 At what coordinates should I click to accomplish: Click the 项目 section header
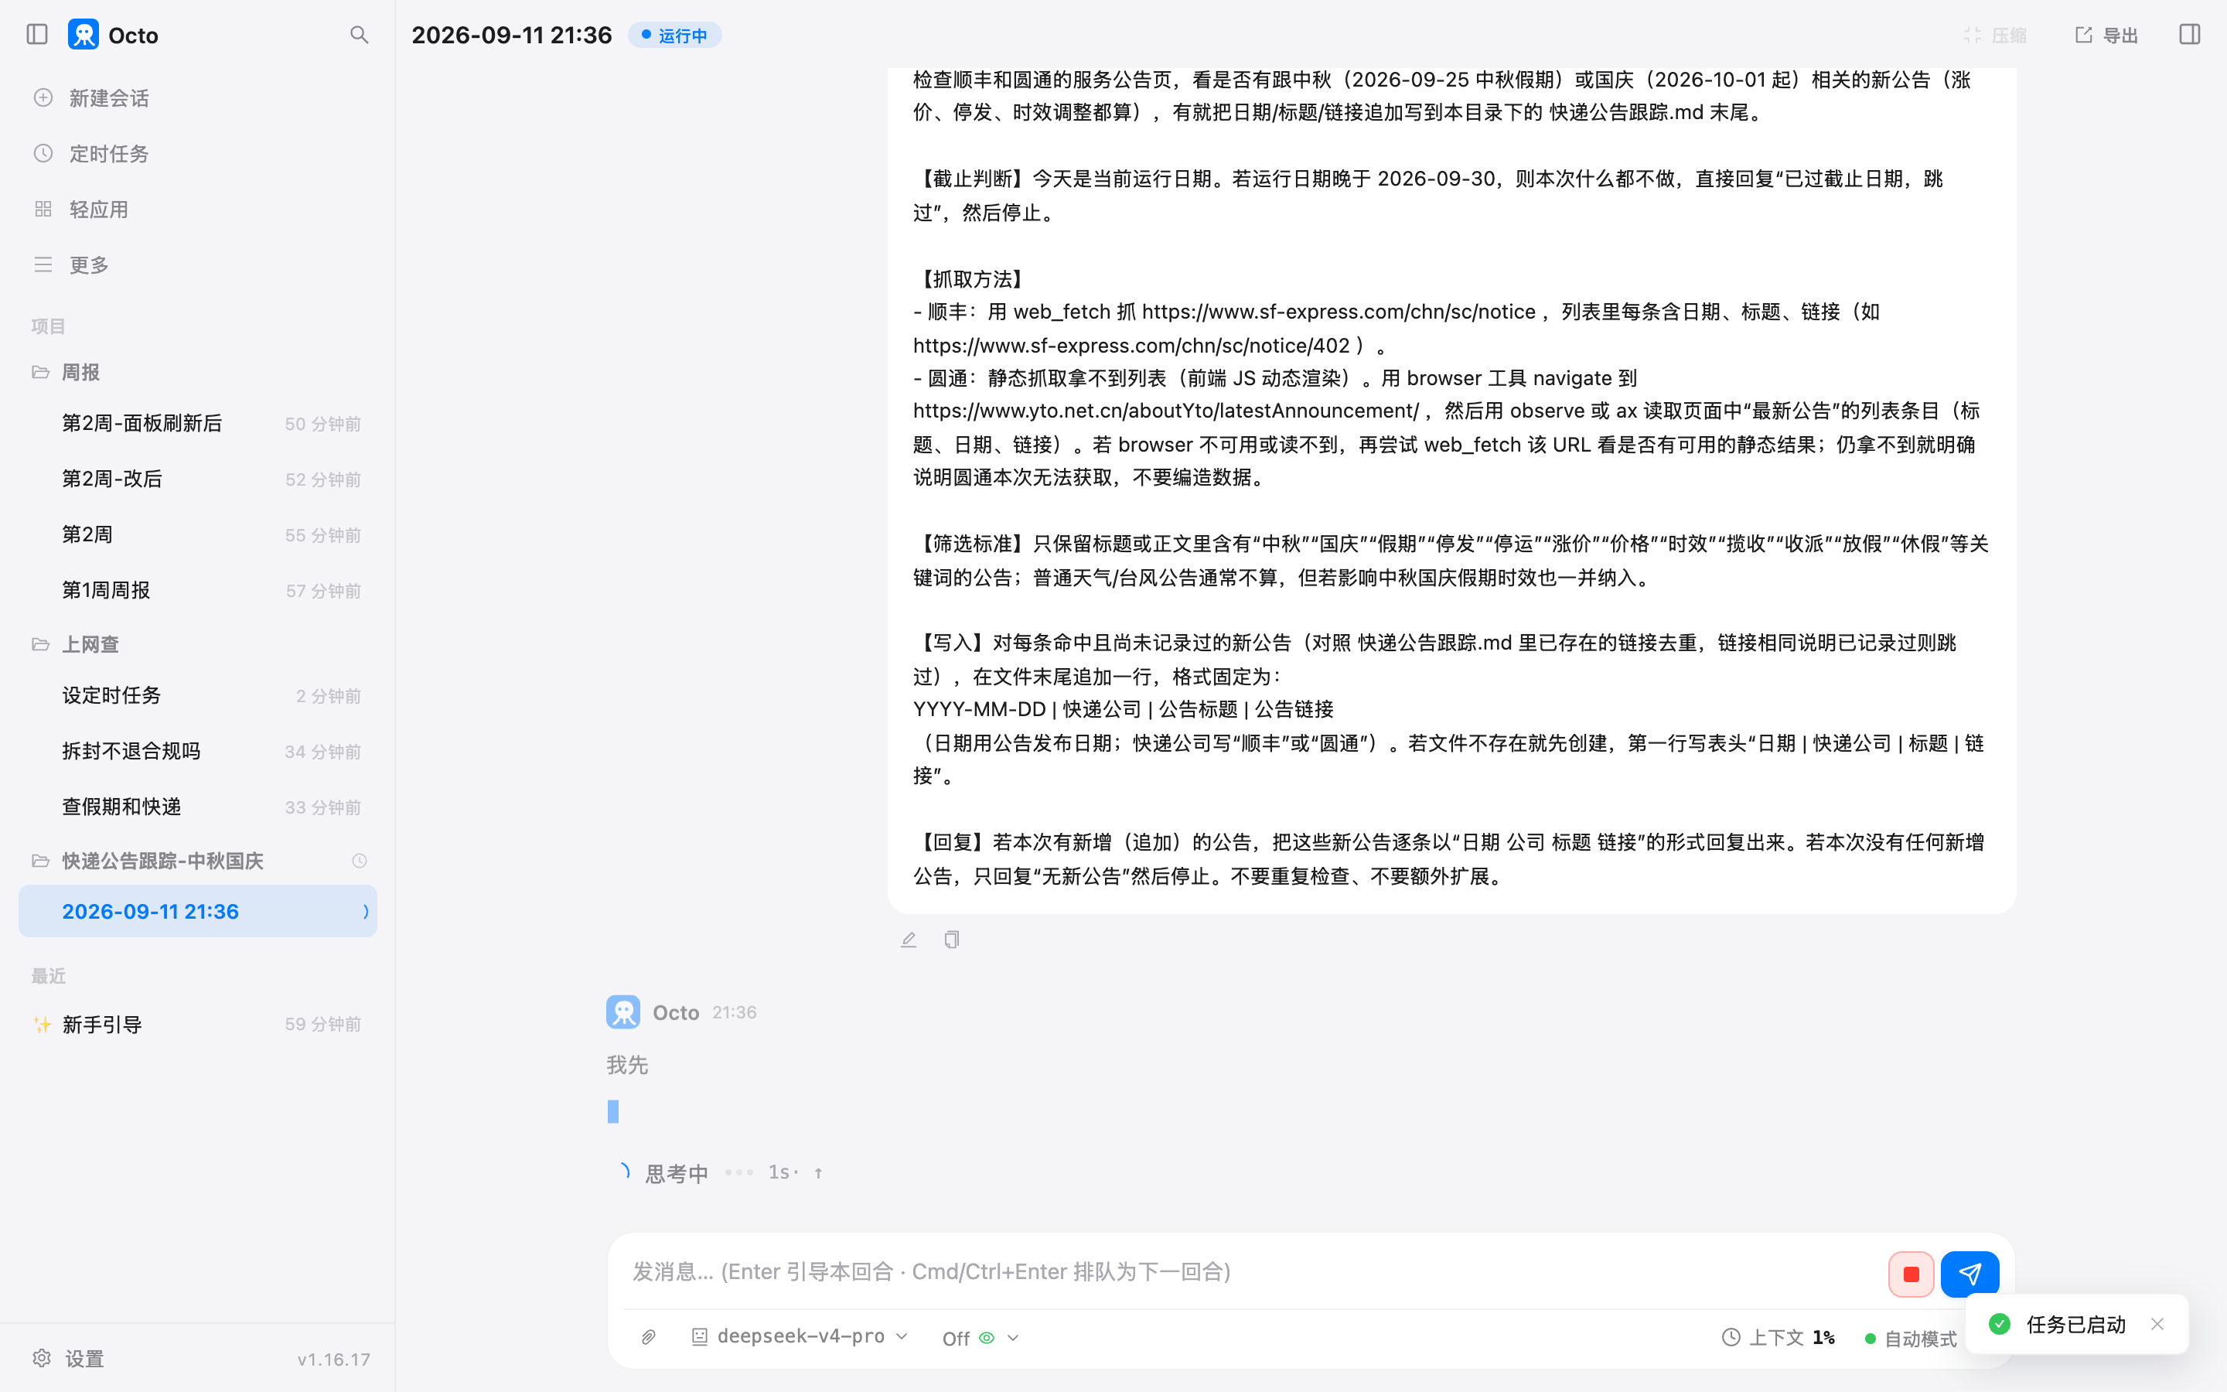point(48,326)
